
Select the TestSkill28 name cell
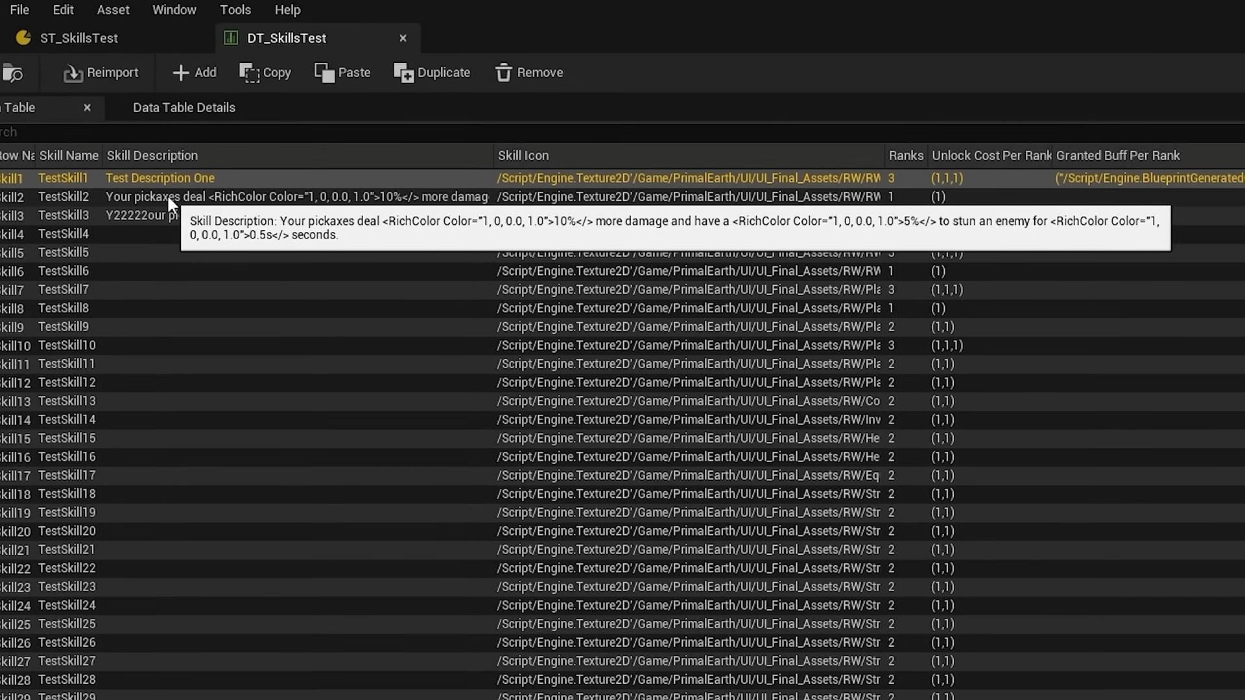pos(67,679)
